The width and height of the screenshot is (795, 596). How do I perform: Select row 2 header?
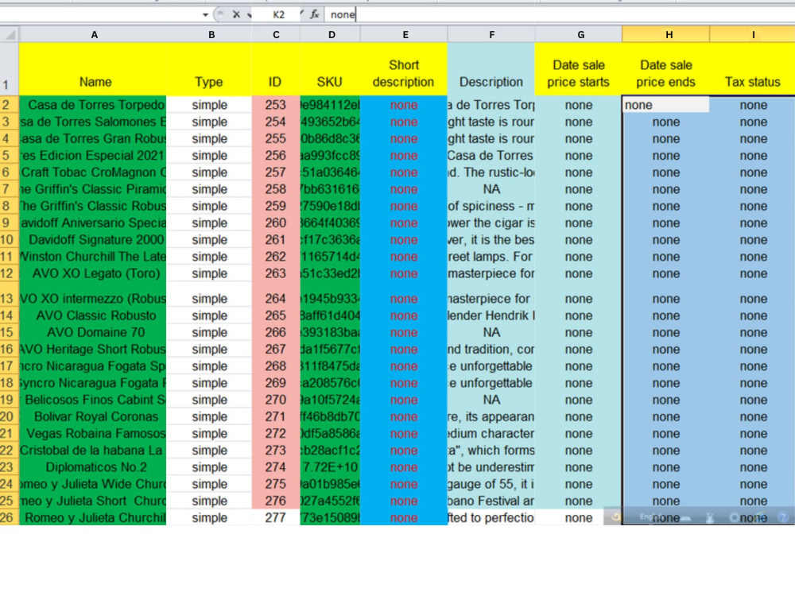coord(9,105)
